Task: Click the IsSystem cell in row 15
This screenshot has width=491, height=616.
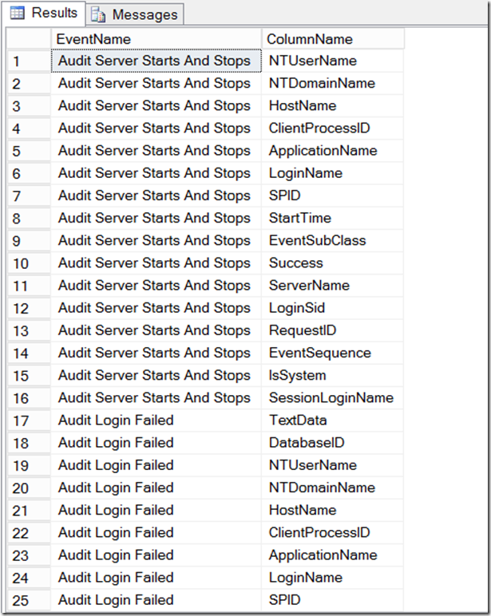Action: click(x=333, y=376)
